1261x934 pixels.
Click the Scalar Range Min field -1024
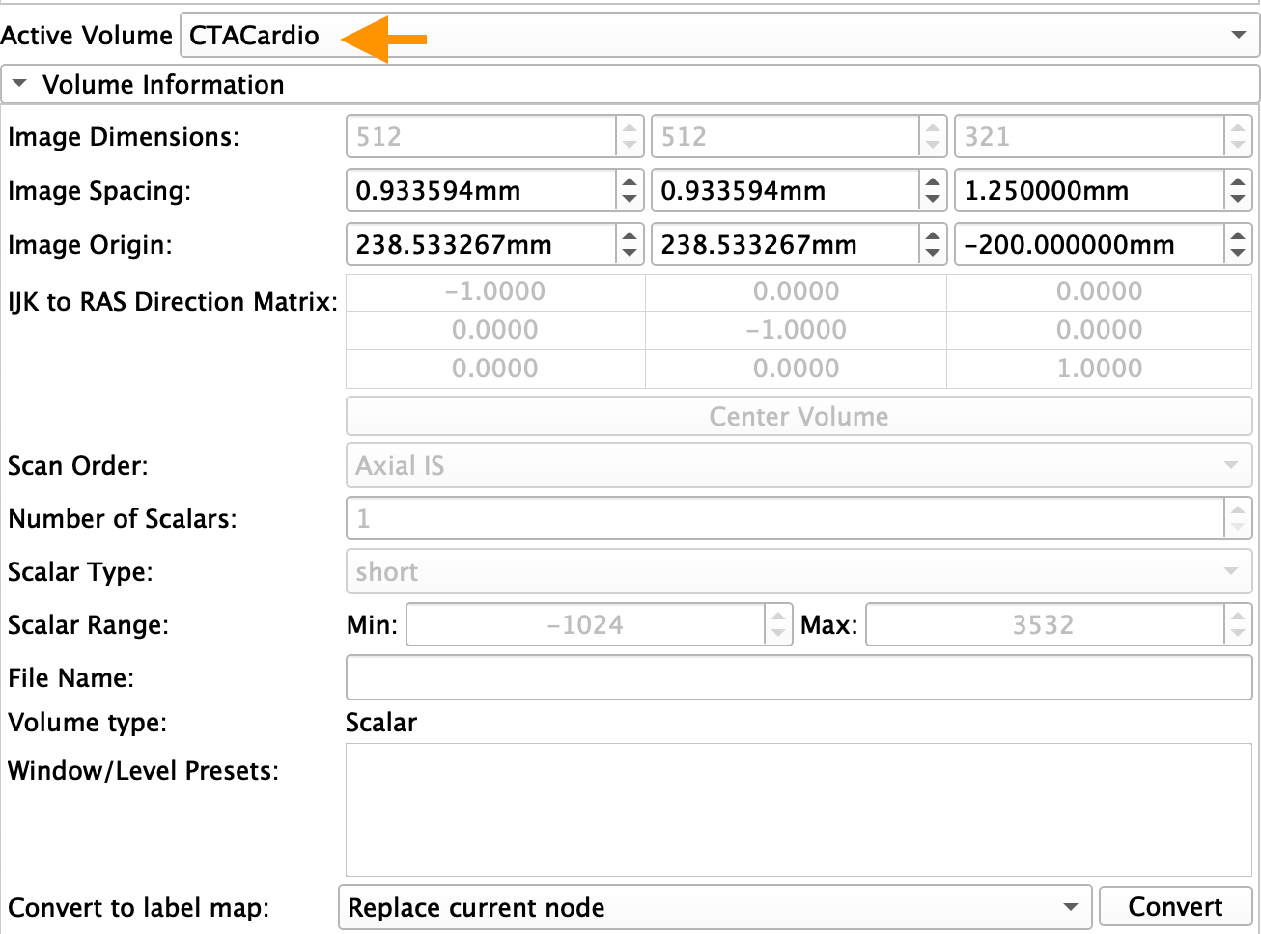[585, 625]
